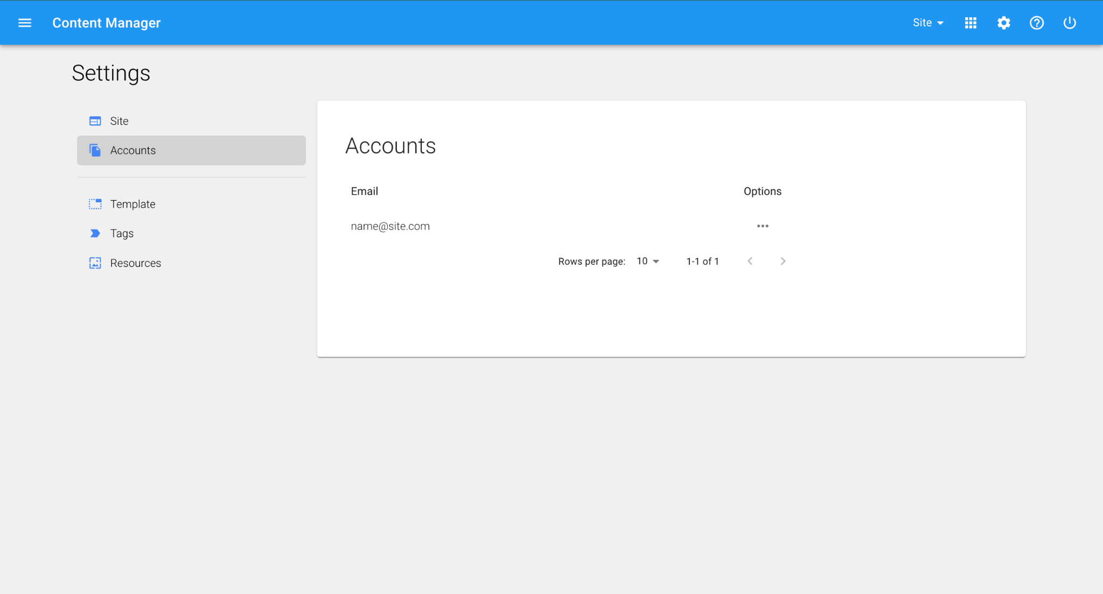Screen dimensions: 1103x594
Task: Open Resources settings section
Action: tap(135, 263)
